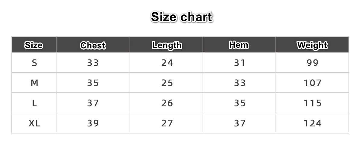This screenshot has height=165, width=362.
Task: Select the Size column header
Action: (34, 45)
